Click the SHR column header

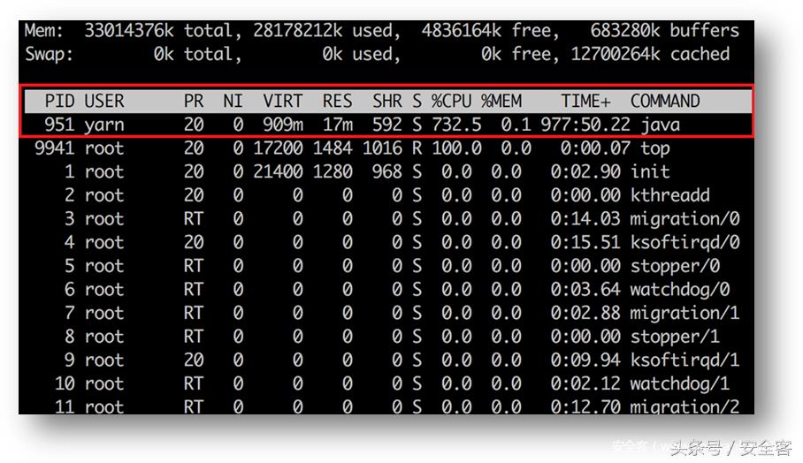coord(387,101)
